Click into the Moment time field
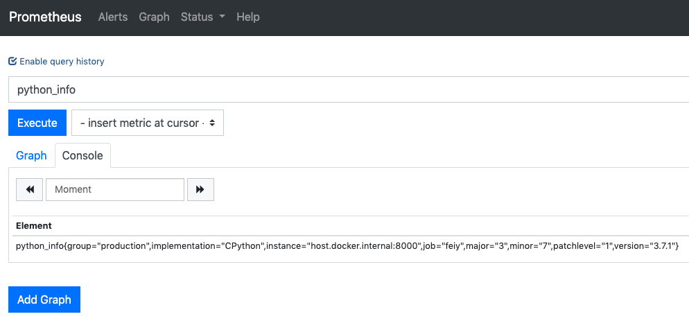 tap(115, 189)
